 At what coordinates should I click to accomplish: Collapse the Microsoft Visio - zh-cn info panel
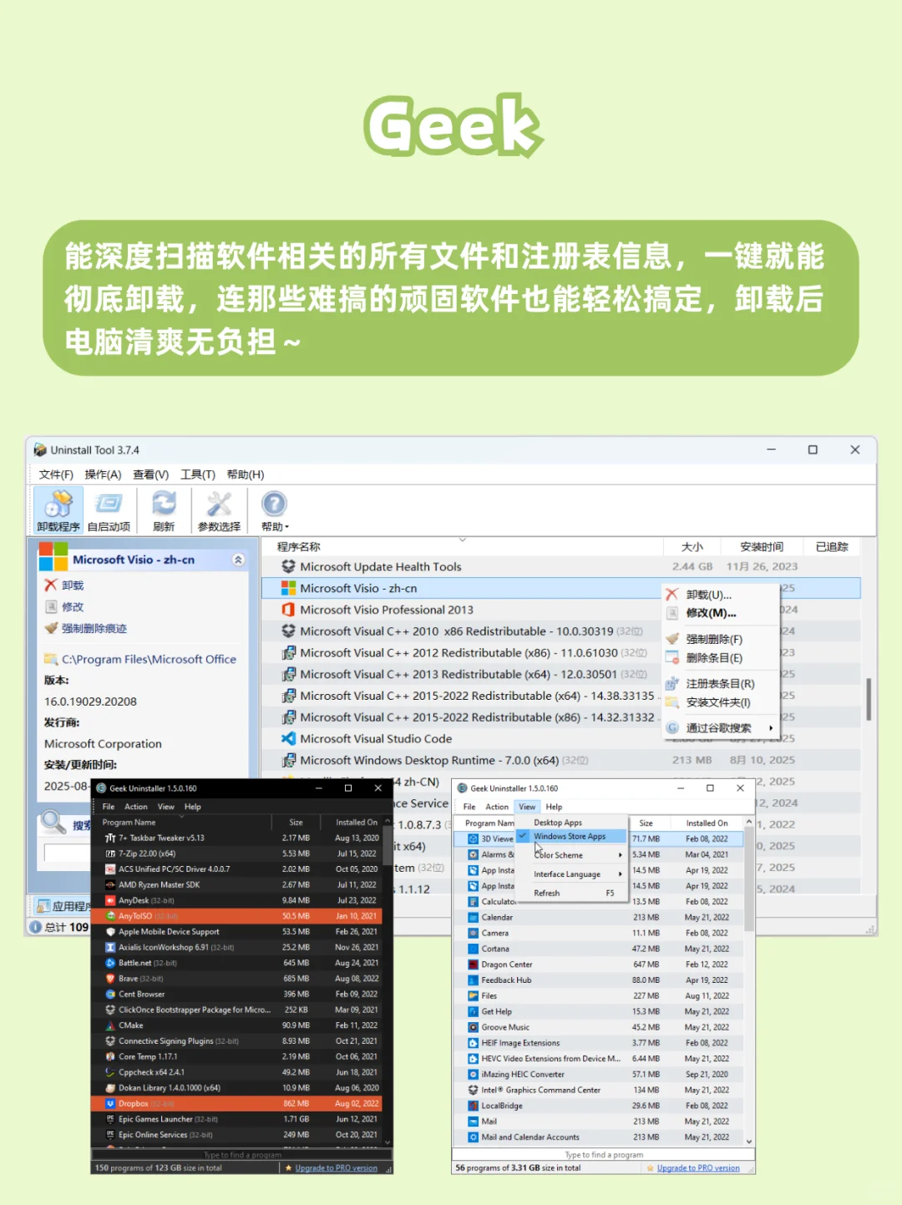tap(240, 559)
